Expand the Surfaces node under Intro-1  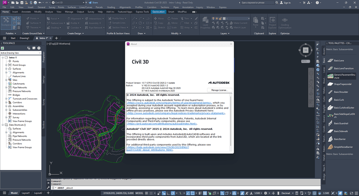coord(6,69)
